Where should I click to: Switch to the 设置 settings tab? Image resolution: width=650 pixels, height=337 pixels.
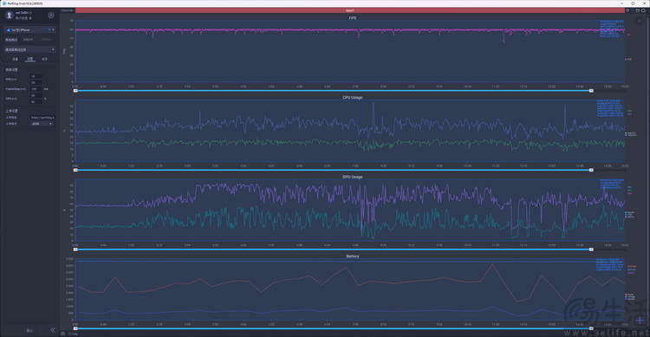[29, 59]
